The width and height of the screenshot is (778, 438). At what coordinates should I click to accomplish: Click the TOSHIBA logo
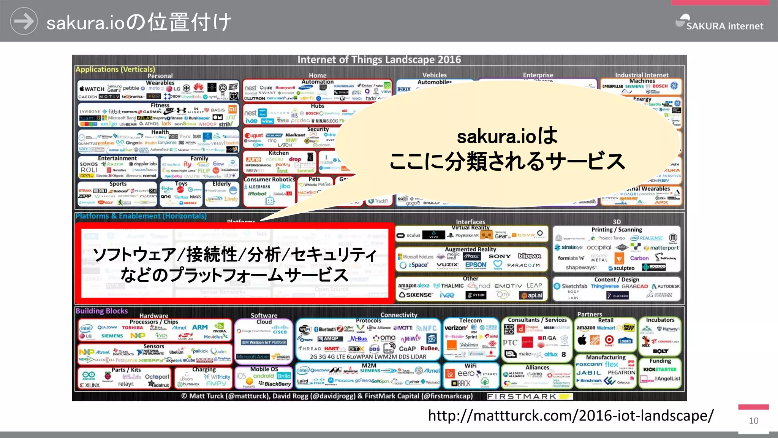click(132, 327)
